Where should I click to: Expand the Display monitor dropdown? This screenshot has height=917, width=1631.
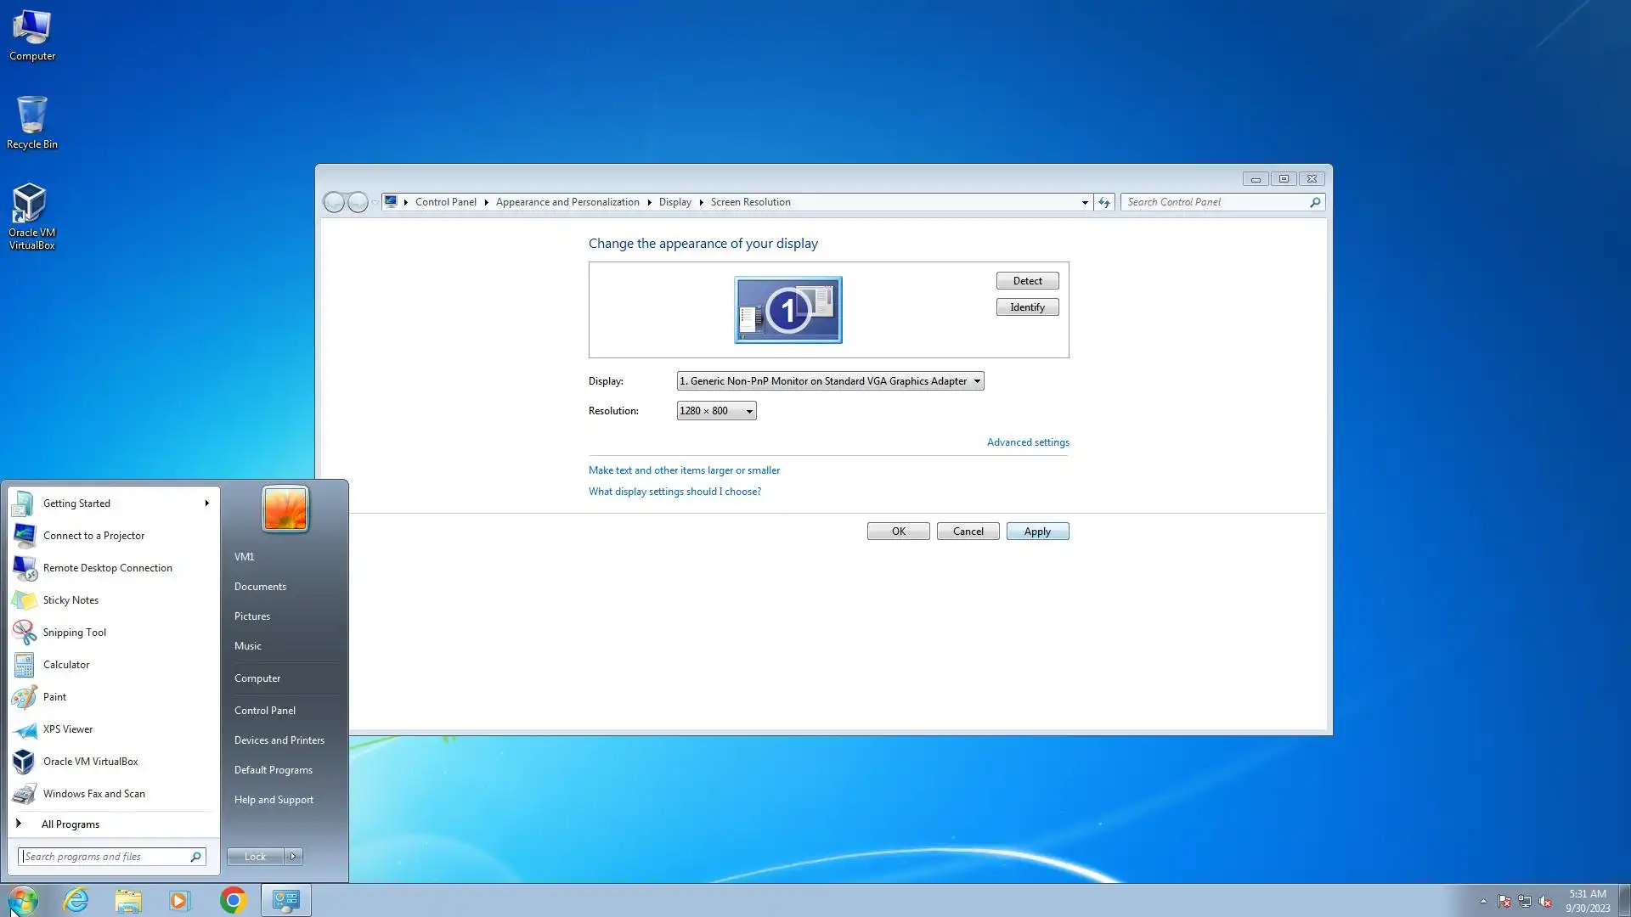tap(830, 381)
